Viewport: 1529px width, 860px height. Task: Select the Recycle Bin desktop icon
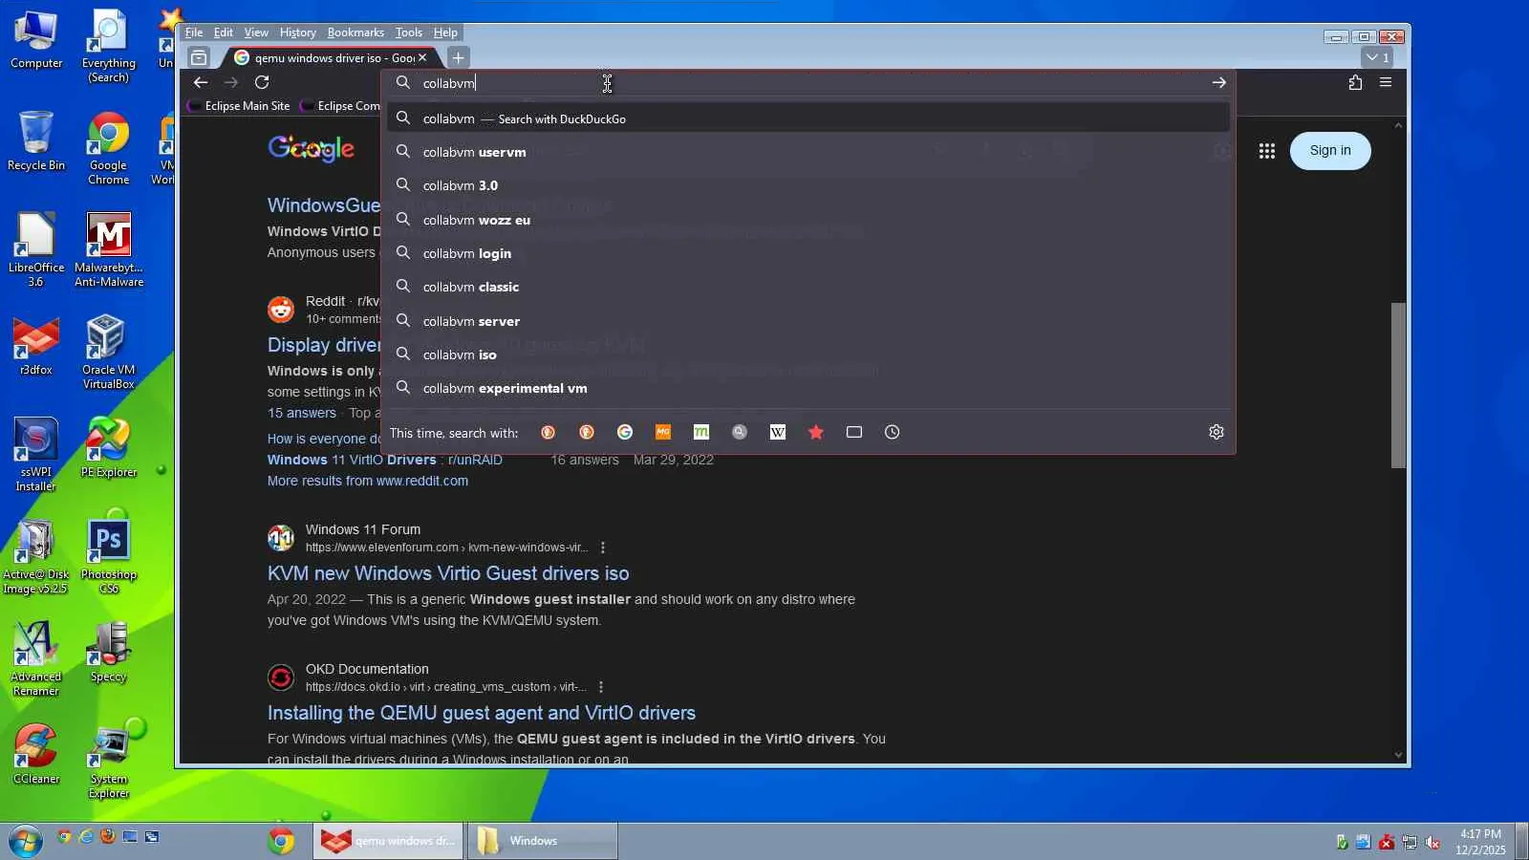36,141
